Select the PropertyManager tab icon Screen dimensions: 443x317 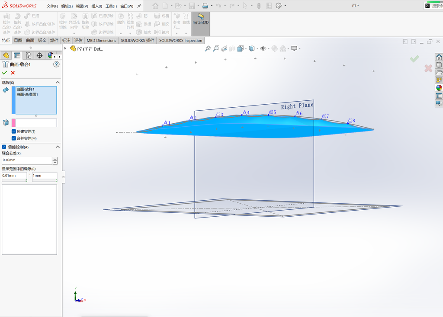(17, 56)
